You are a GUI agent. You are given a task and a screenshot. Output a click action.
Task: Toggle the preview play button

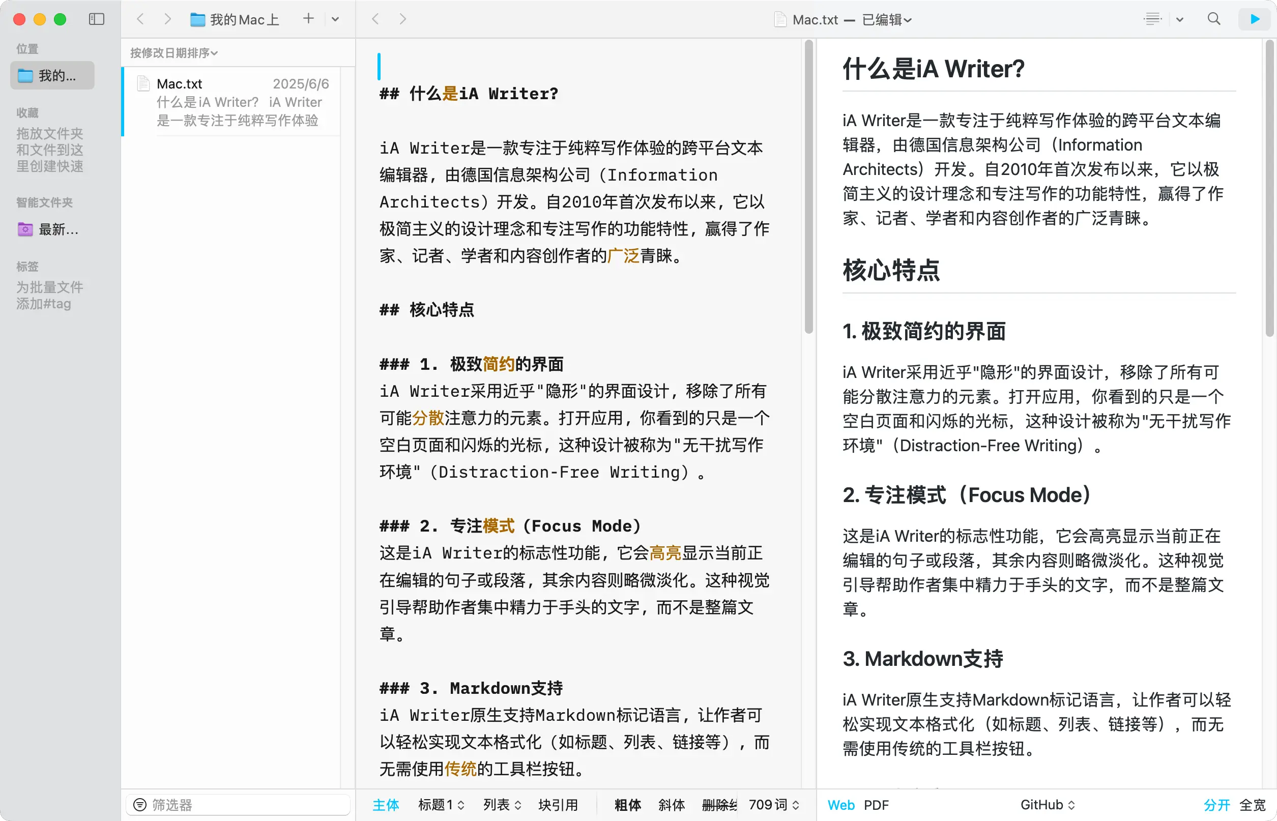tap(1255, 19)
